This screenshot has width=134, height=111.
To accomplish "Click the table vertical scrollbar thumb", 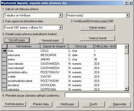I will tap(126, 51).
